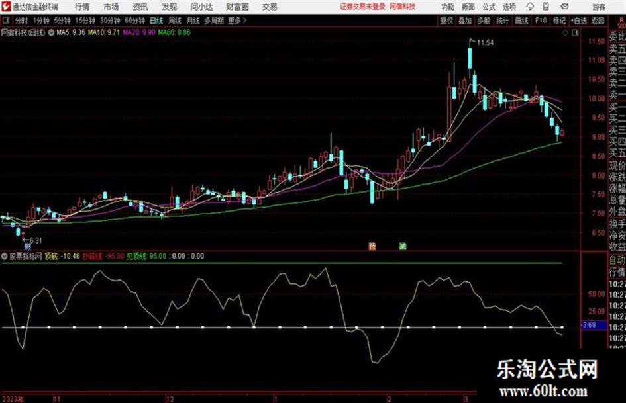The image size is (626, 403).
Task: Open the 资讯 menu
Action: pos(140,7)
